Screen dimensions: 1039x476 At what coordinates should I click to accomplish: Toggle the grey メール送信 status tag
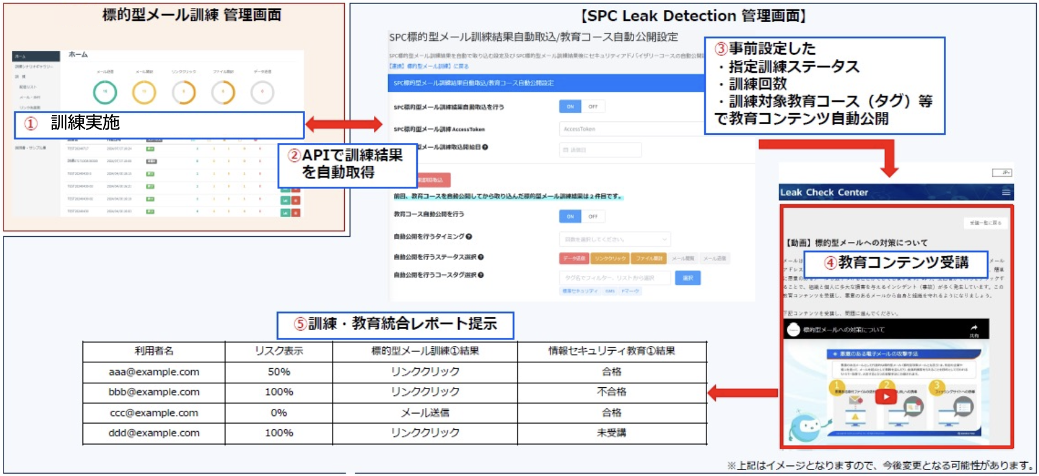pyautogui.click(x=714, y=258)
